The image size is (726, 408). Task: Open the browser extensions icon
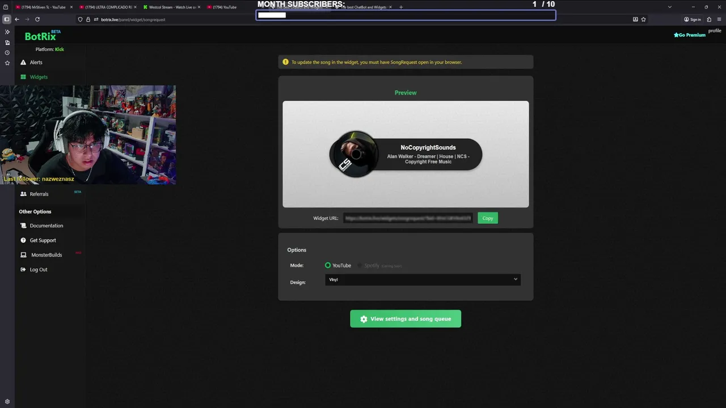tap(709, 19)
